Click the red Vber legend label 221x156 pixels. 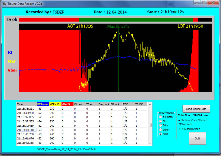point(12,70)
